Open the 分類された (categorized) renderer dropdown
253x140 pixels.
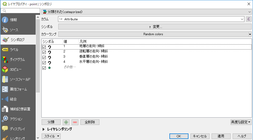[147, 12]
